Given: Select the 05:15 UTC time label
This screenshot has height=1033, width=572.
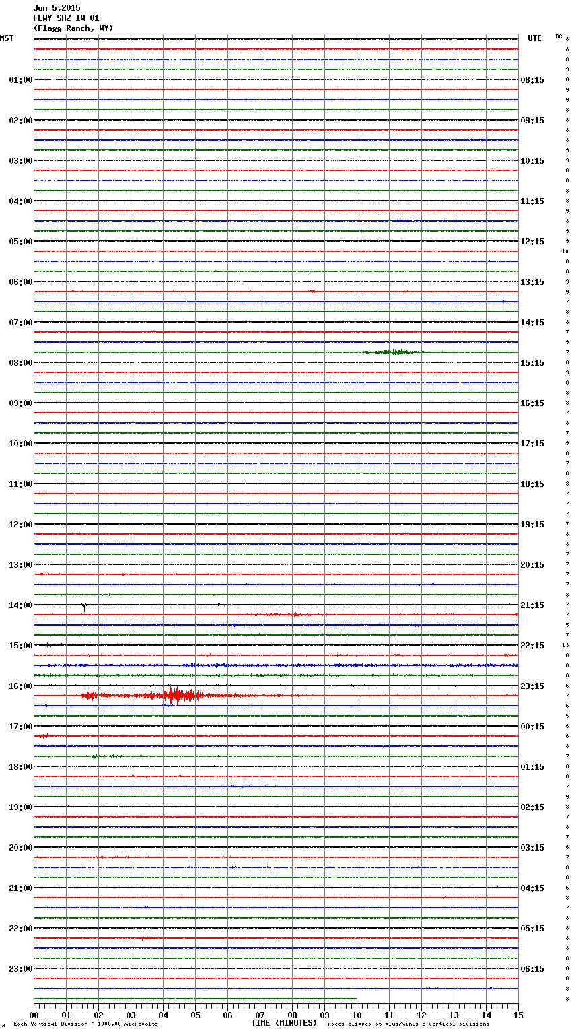Looking at the screenshot, I should [532, 929].
